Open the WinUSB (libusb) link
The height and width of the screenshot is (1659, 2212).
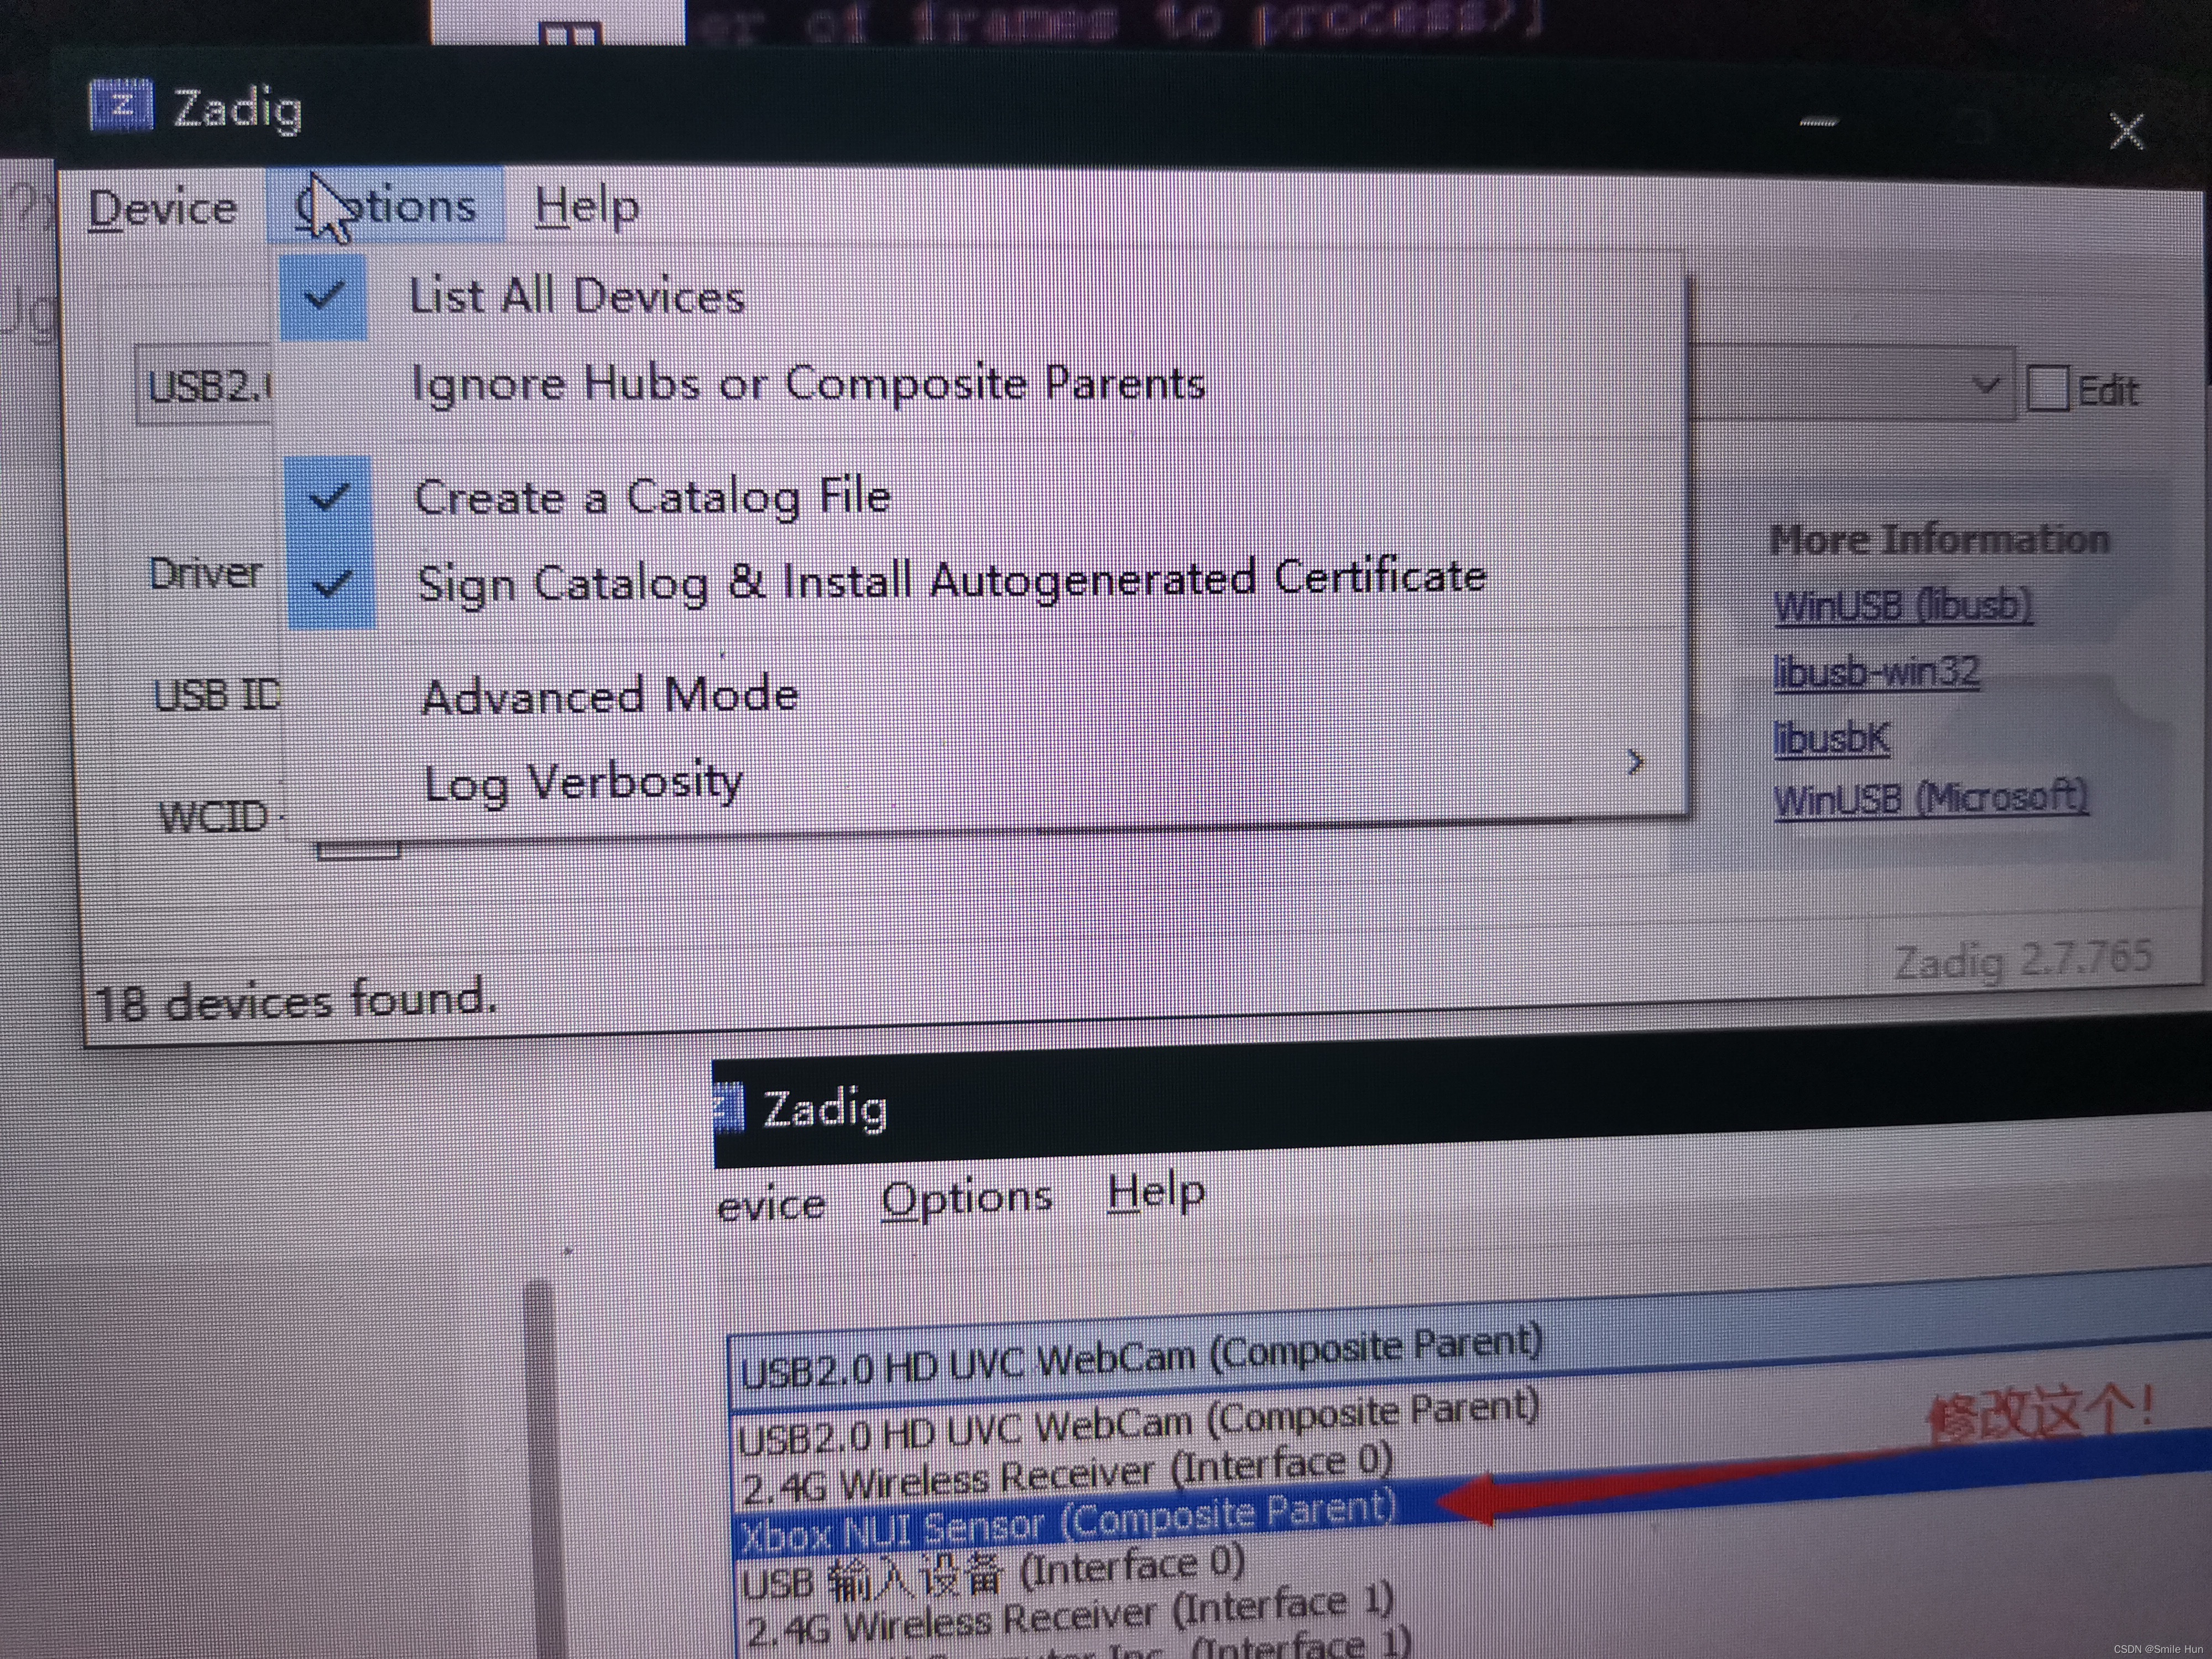click(1901, 606)
